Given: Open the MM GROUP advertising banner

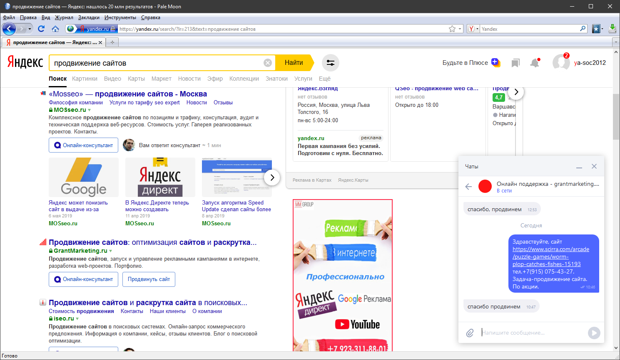Looking at the screenshot, I should (343, 276).
